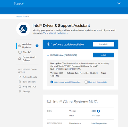This screenshot has height=127, width=128.
Task: Select the Devices and Drivers chip icon
Action: pyautogui.click(x=20, y=59)
